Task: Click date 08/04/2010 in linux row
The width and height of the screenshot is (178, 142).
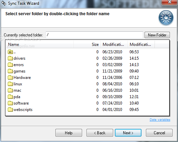Action: tap(112, 84)
